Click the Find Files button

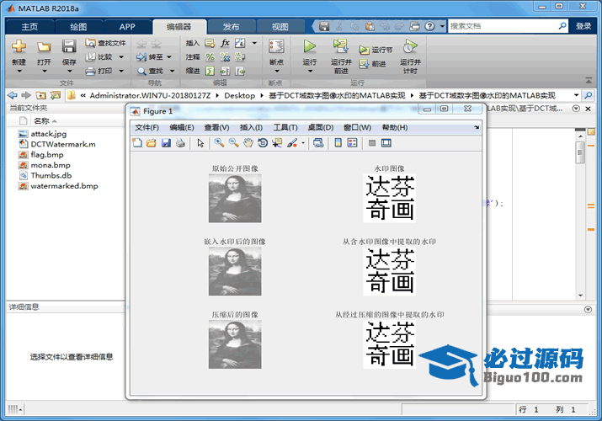105,43
